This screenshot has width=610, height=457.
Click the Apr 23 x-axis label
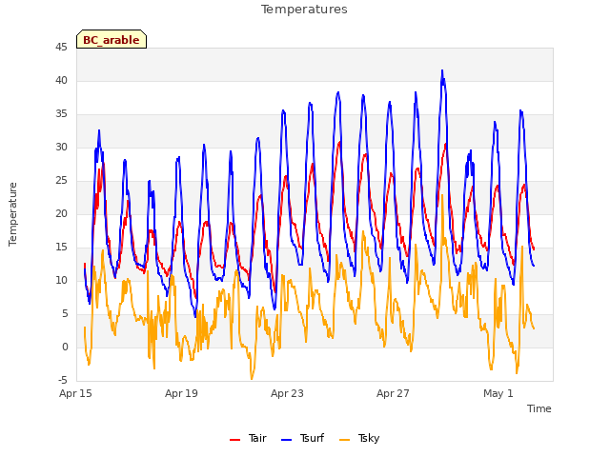287,393
